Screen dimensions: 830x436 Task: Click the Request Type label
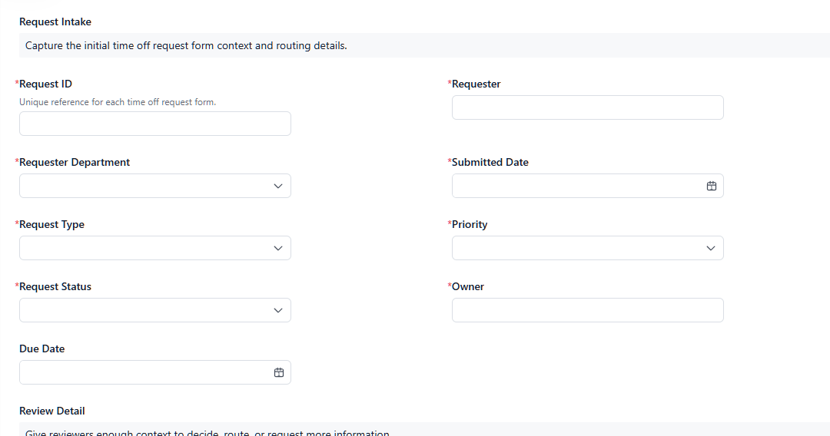point(52,225)
